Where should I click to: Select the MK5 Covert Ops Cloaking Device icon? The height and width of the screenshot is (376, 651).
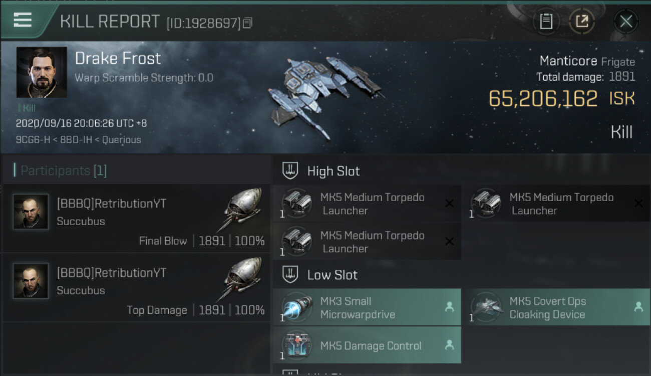486,307
